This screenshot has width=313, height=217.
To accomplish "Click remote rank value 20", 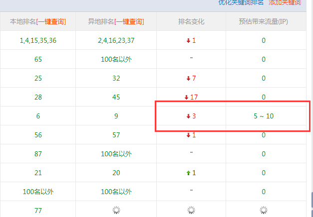I will 116,173.
